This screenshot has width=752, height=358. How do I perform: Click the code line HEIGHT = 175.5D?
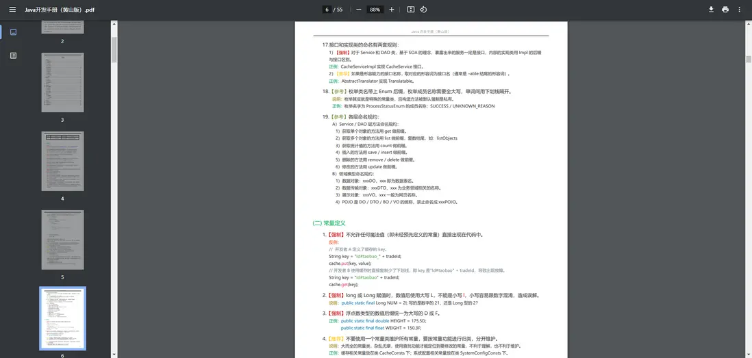(x=384, y=320)
